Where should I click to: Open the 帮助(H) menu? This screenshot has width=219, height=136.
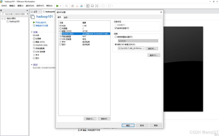point(49,6)
